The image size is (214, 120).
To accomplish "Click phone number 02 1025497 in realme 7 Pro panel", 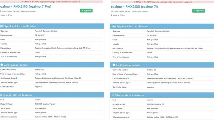I will 40,35.
